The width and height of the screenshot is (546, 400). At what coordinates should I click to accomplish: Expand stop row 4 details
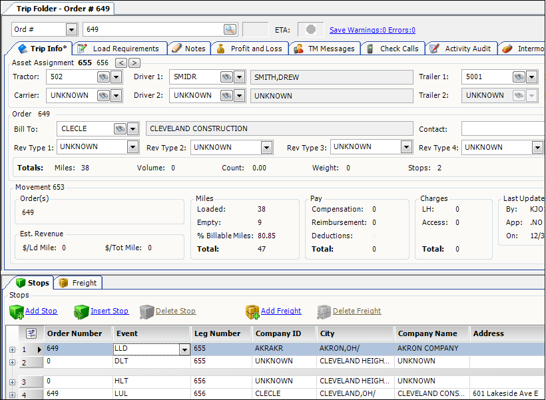click(x=12, y=394)
